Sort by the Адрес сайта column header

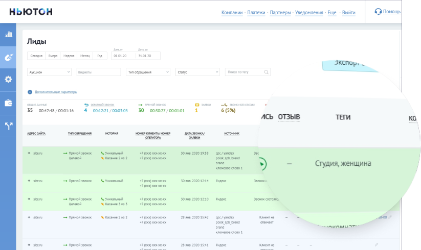pos(36,133)
